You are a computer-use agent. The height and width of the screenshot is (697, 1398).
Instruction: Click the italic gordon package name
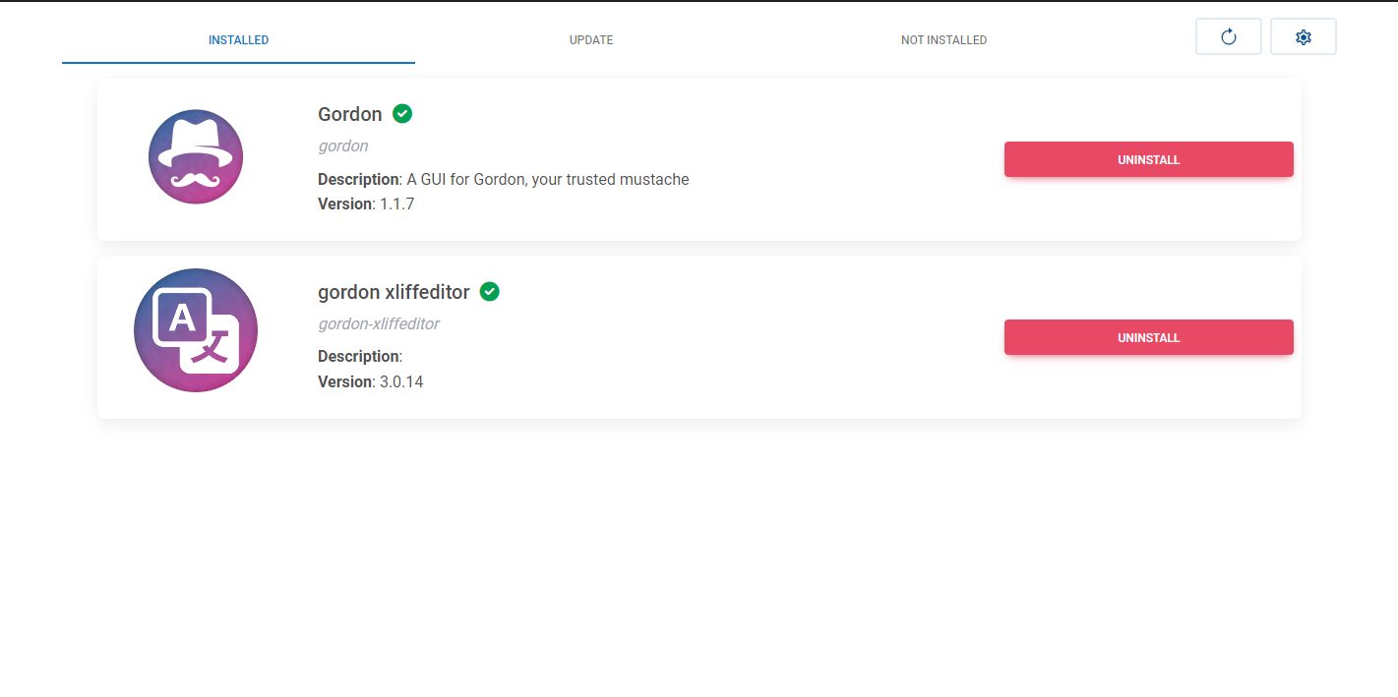343,146
